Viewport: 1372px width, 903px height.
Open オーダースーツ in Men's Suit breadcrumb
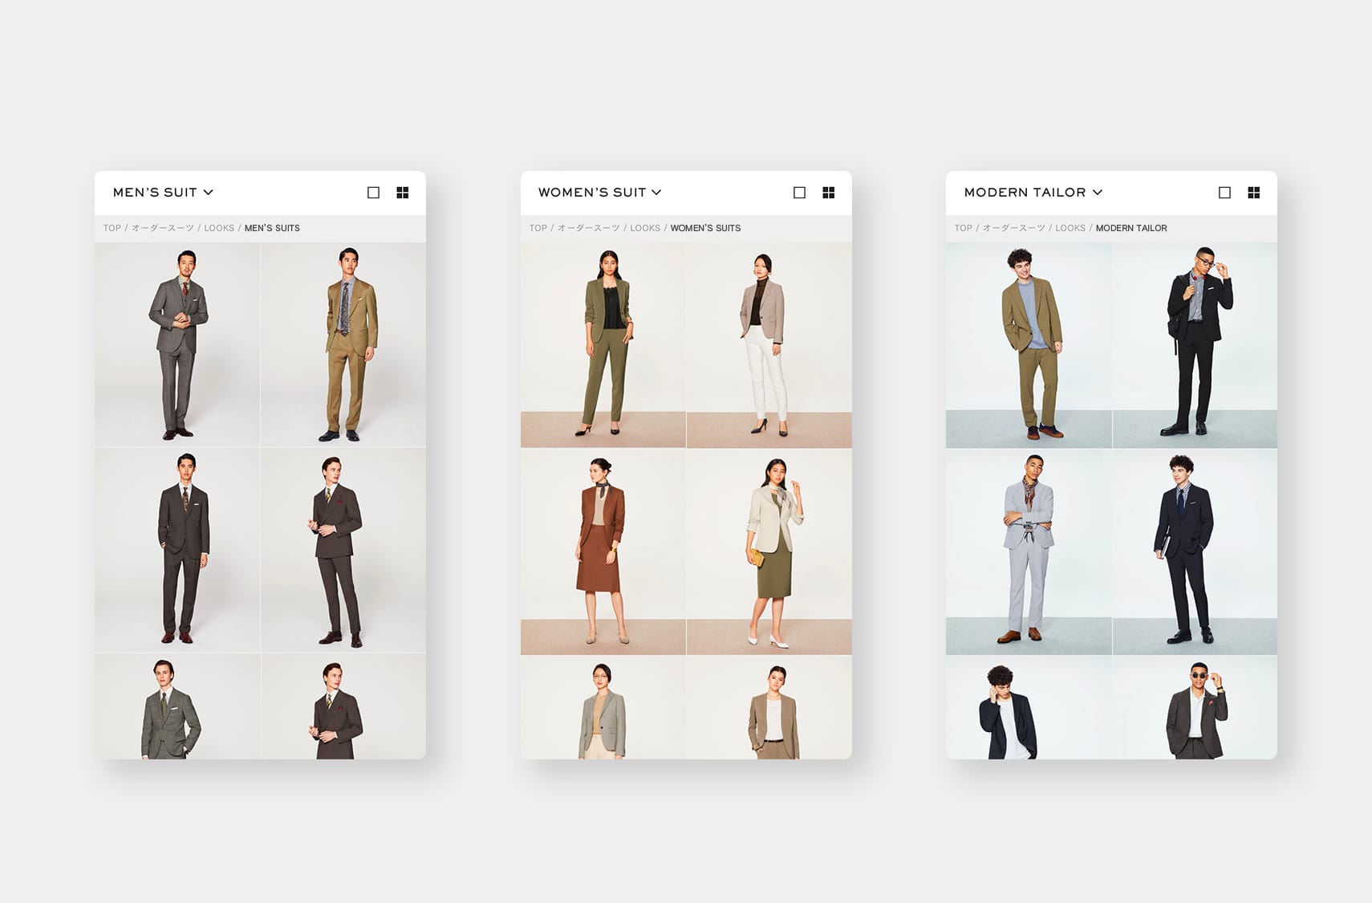click(x=163, y=228)
